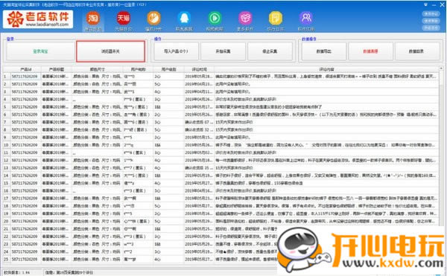Click the green 登录淘宝 login button
The height and width of the screenshot is (276, 447).
(x=40, y=51)
